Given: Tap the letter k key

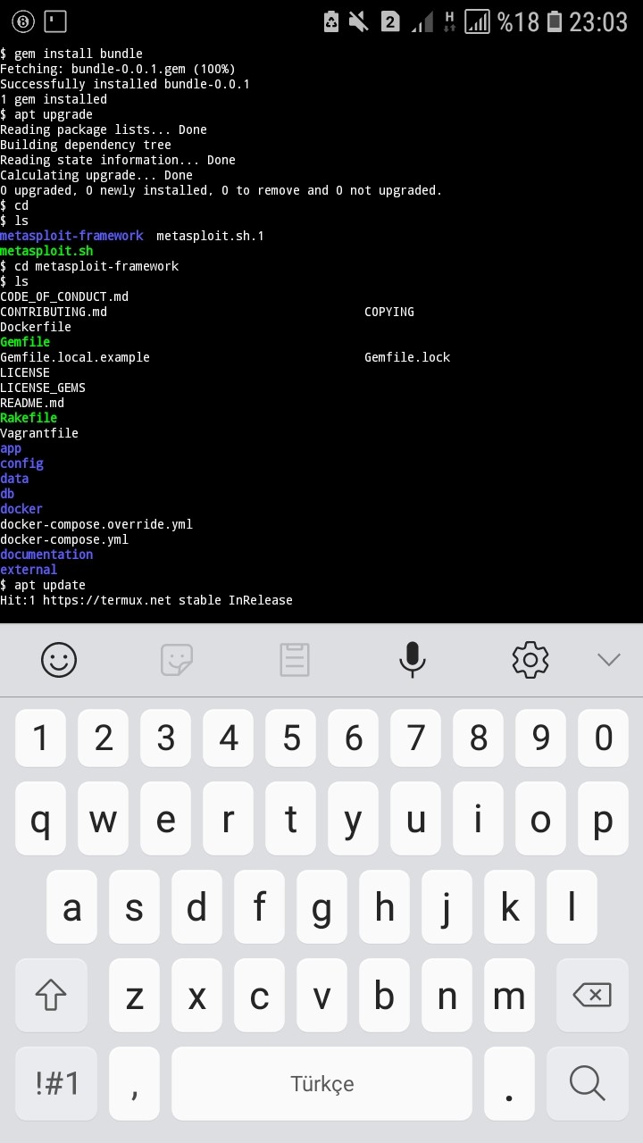Looking at the screenshot, I should [509, 907].
